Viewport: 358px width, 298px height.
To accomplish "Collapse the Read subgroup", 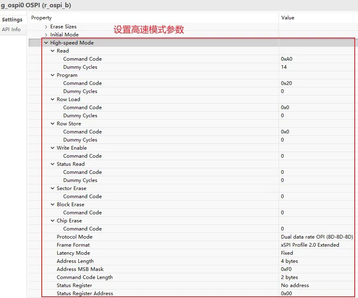I will tap(53, 51).
